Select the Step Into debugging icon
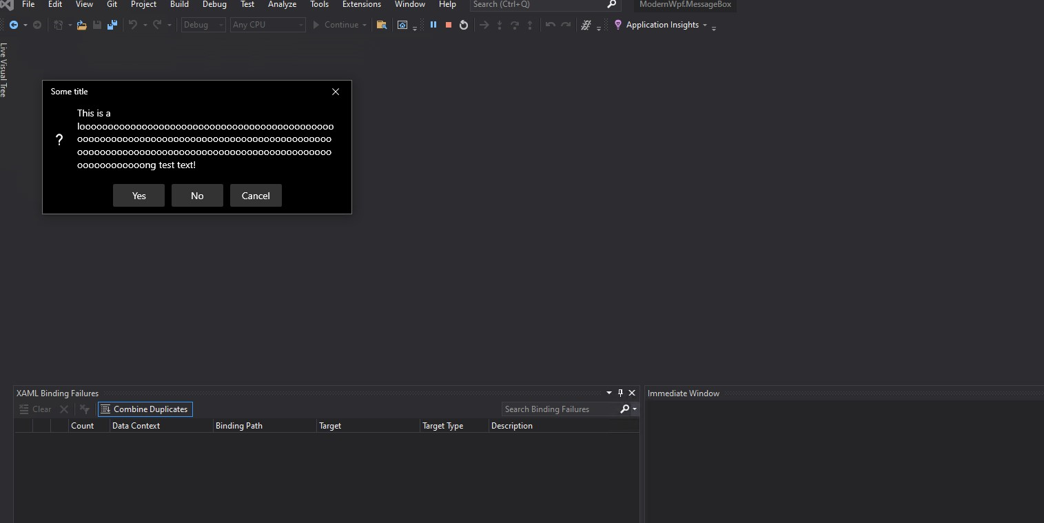This screenshot has width=1044, height=523. point(500,25)
